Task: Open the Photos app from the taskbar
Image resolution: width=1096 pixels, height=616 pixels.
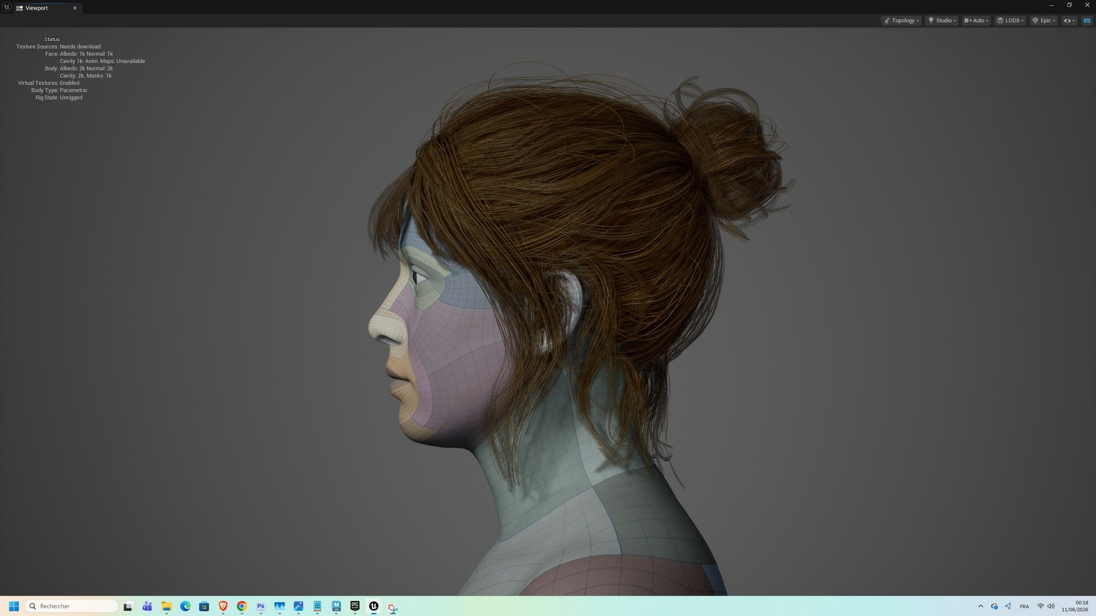Action: [x=298, y=606]
